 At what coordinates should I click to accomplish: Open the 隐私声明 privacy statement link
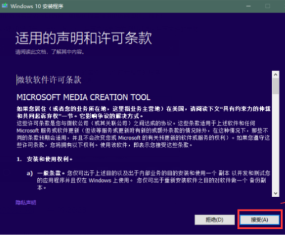point(26,203)
